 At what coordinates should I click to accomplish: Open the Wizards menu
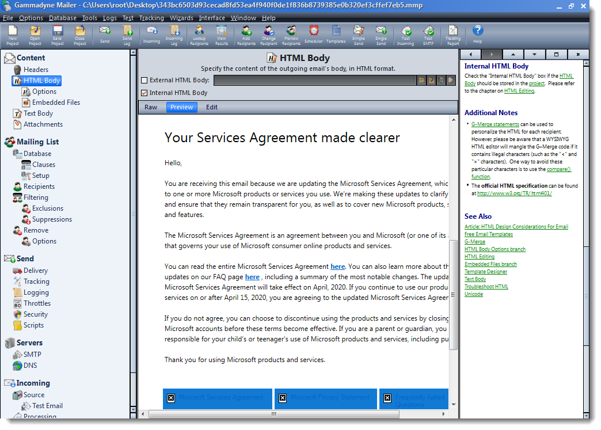(181, 18)
